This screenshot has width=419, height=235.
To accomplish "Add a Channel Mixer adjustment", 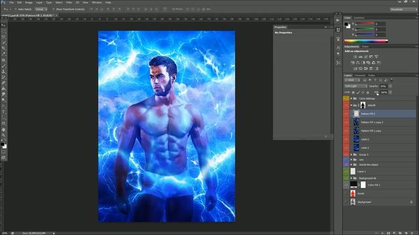I will tap(374, 63).
